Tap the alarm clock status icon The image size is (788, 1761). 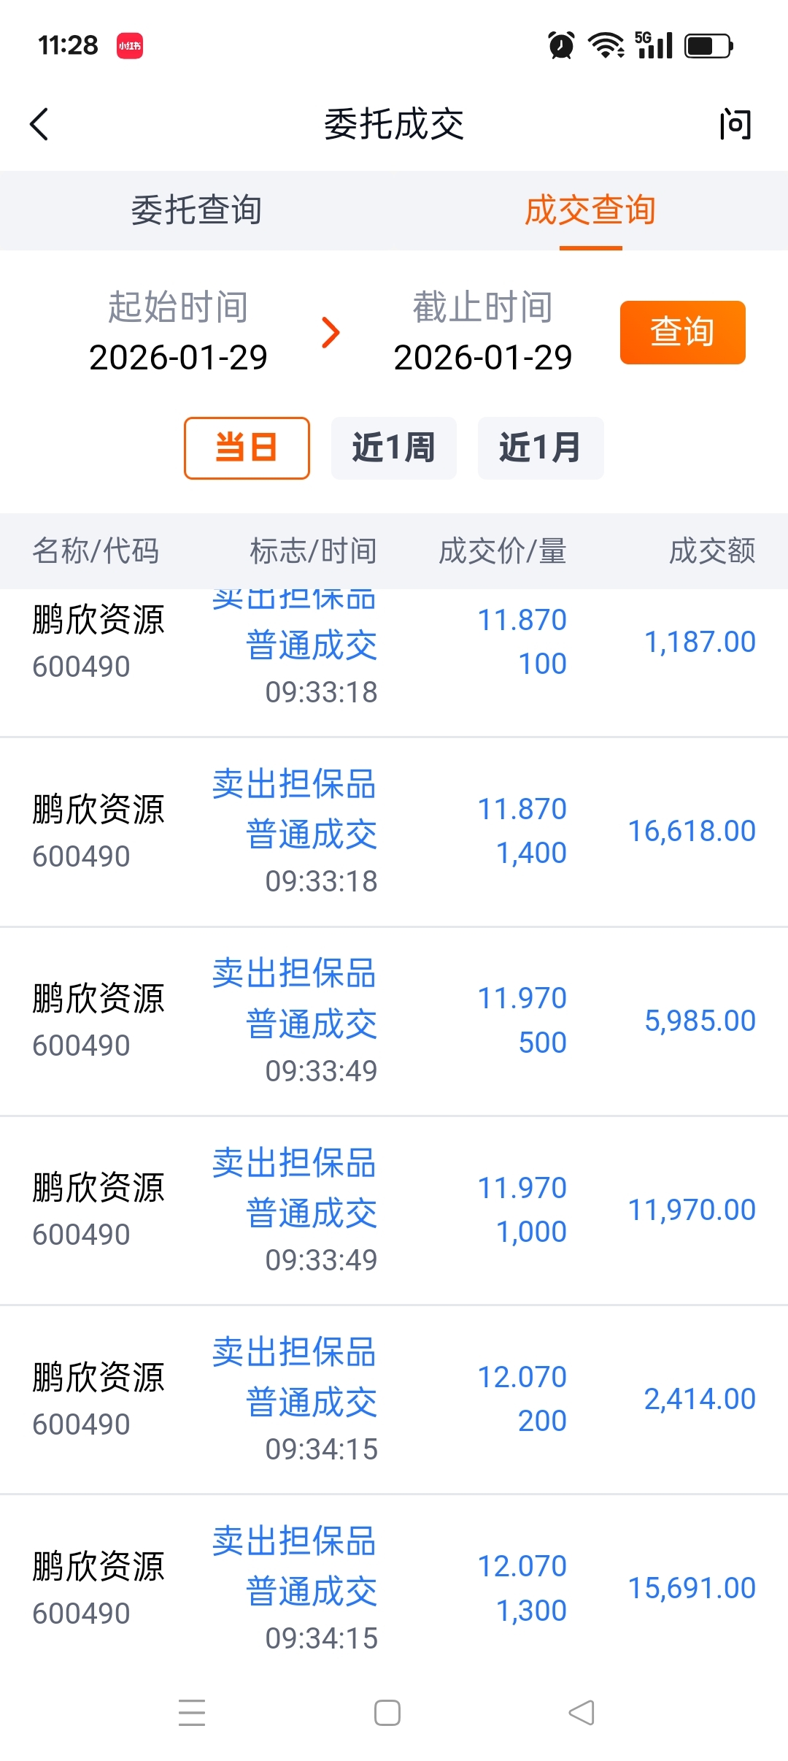click(x=561, y=45)
